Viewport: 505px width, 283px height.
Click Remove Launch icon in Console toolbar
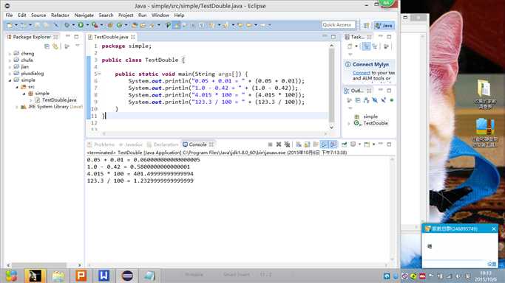coord(279,144)
